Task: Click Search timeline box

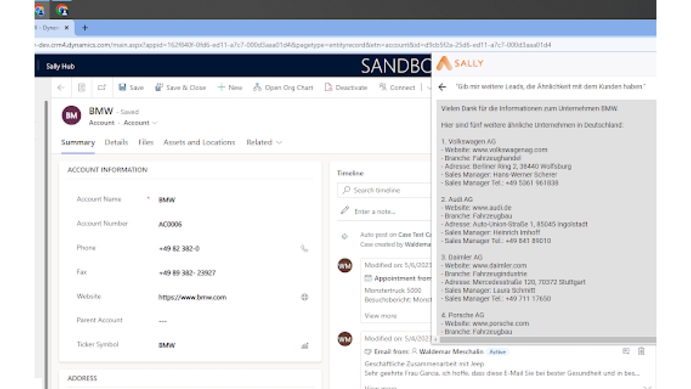Action: pyautogui.click(x=384, y=190)
